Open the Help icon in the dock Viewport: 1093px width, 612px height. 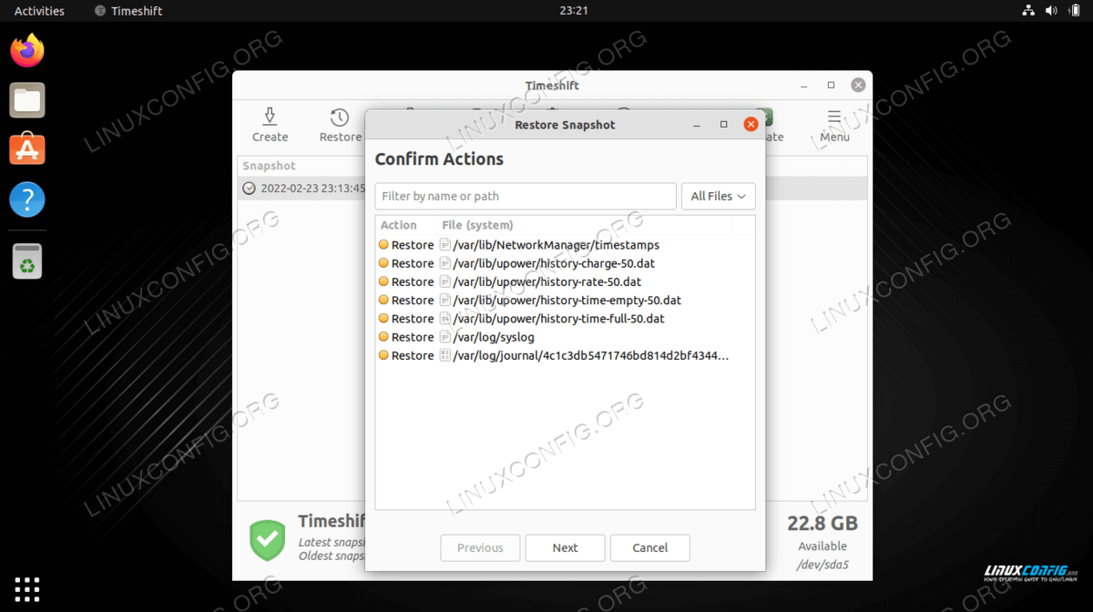(27, 199)
